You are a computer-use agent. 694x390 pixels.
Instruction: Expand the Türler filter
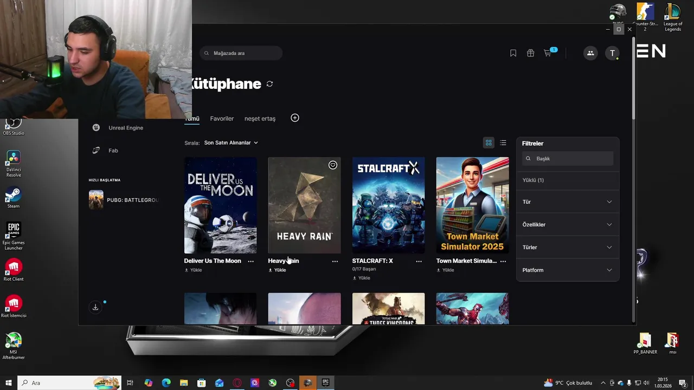point(567,248)
